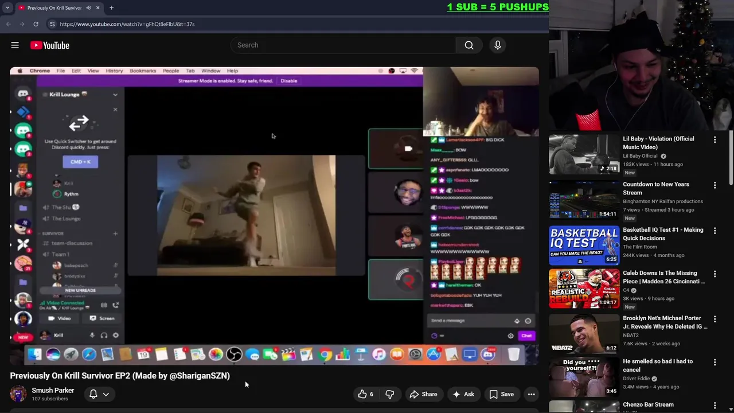Open Brooklyn Net's Michael Porter Jr. title
This screenshot has height=413, width=734.
665,322
